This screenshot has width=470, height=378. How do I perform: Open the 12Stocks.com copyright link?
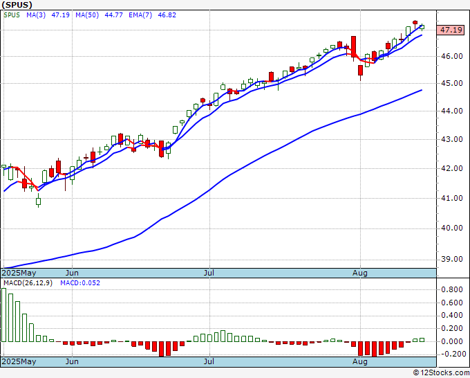click(x=441, y=372)
